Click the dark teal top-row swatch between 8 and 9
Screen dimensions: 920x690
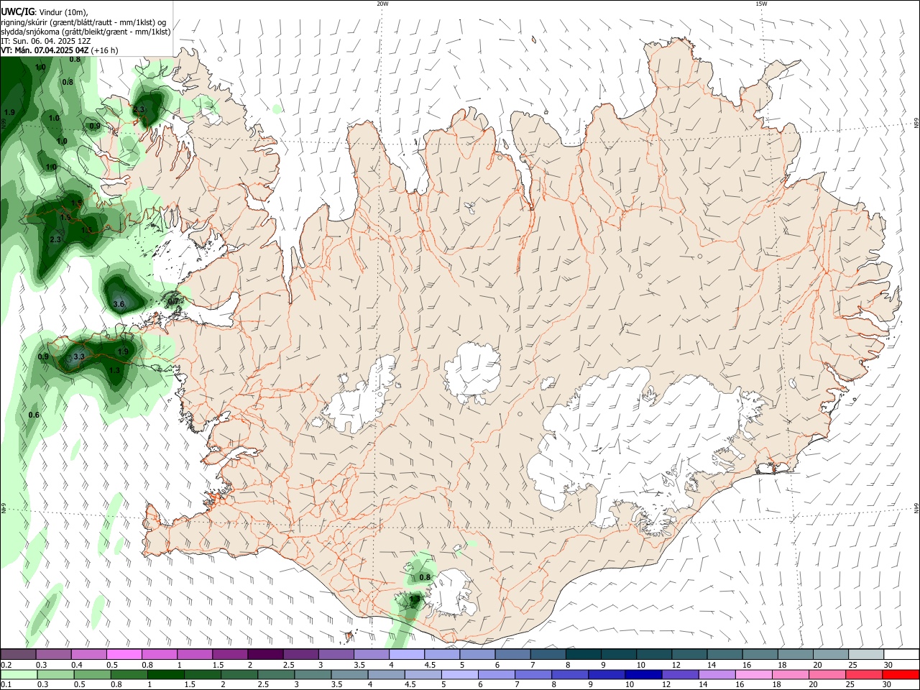click(x=583, y=655)
